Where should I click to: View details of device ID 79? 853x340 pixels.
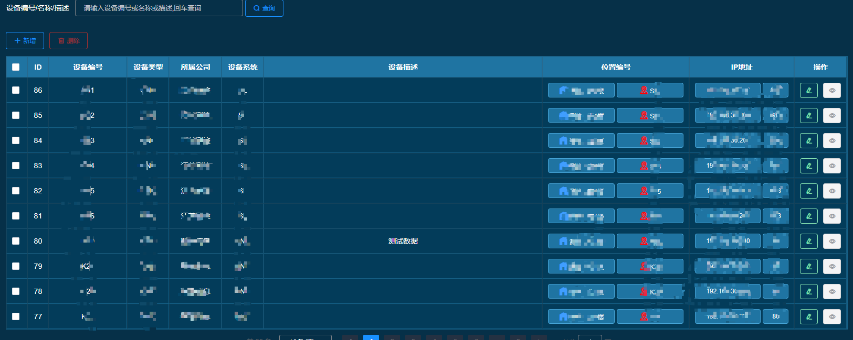tap(832, 266)
